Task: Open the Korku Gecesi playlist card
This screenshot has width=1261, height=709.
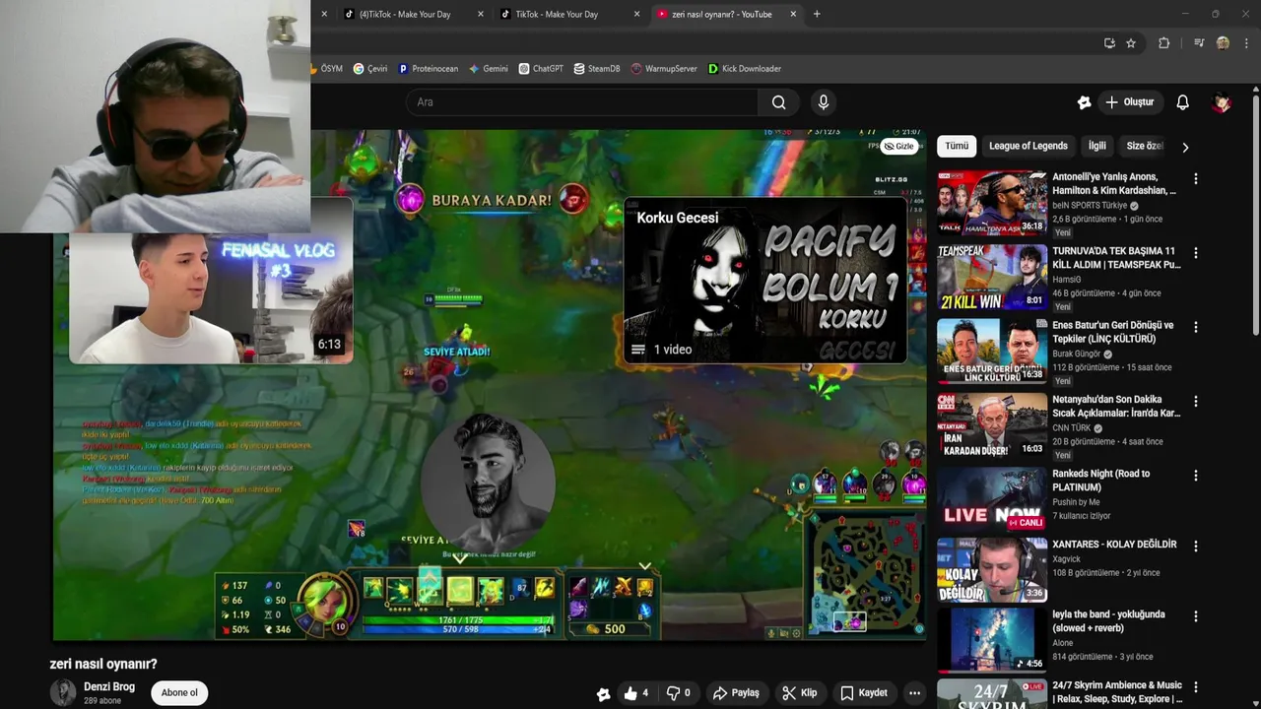Action: 765,281
